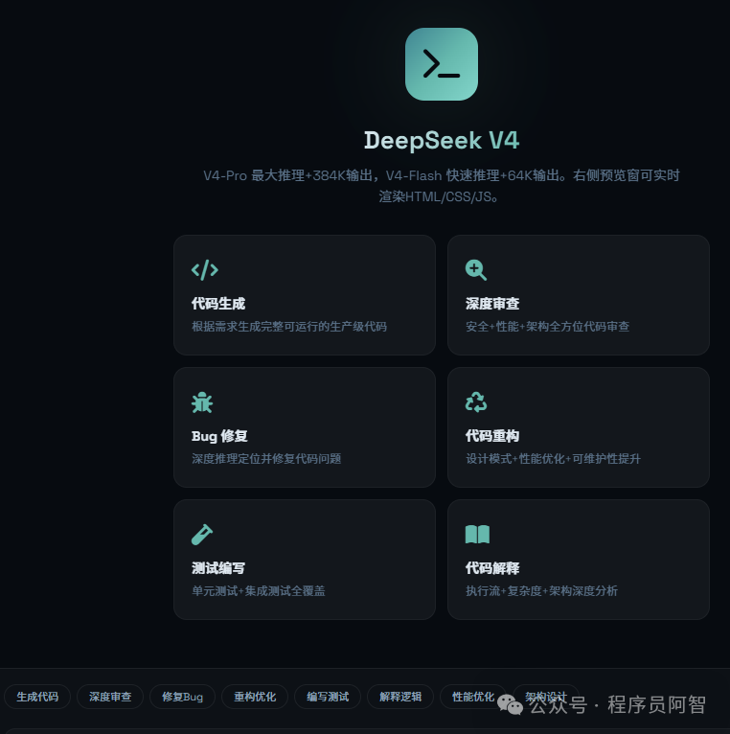Click the 性能优化 quick chip
The height and width of the screenshot is (734, 730).
[473, 697]
